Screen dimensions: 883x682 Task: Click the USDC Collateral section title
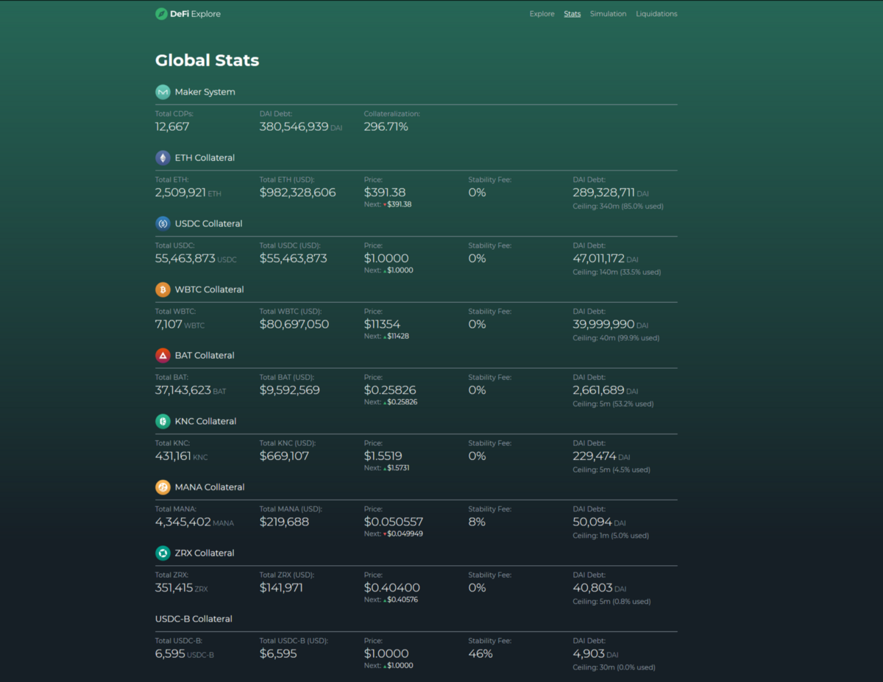coord(209,223)
